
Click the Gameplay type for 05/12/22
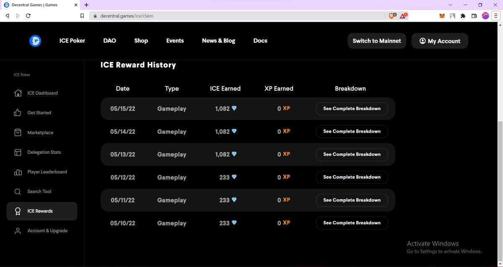172,177
